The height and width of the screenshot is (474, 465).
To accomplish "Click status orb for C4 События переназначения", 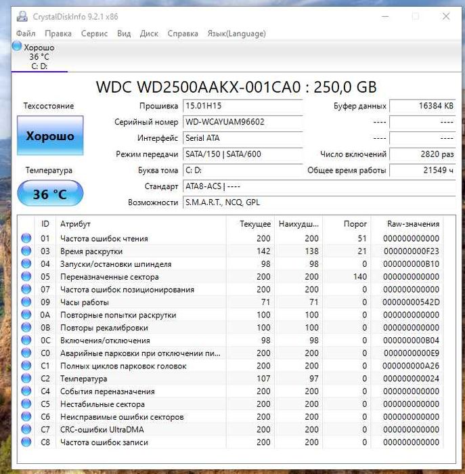I will [26, 391].
